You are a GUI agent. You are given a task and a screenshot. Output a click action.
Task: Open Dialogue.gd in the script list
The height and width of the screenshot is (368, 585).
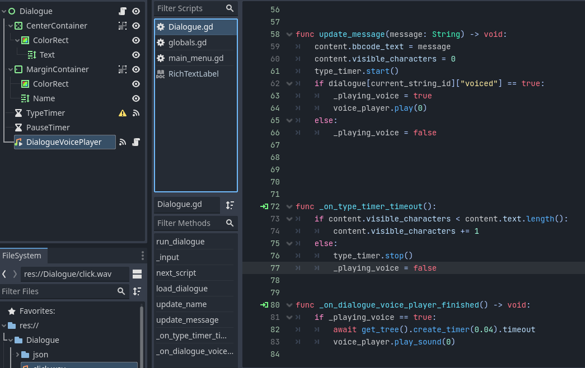click(x=196, y=27)
